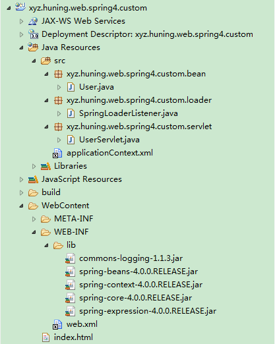Click the XML icon beside applicationContext.xml

pos(57,153)
